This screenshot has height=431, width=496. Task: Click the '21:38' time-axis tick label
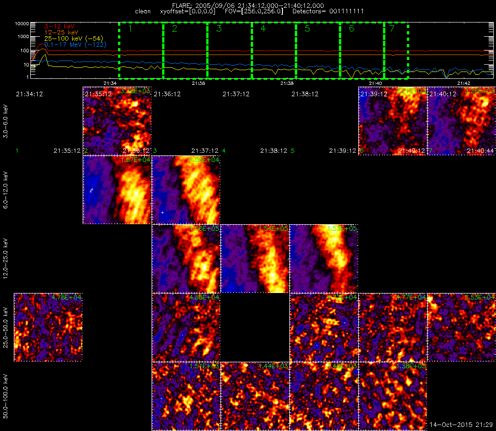coord(287,83)
